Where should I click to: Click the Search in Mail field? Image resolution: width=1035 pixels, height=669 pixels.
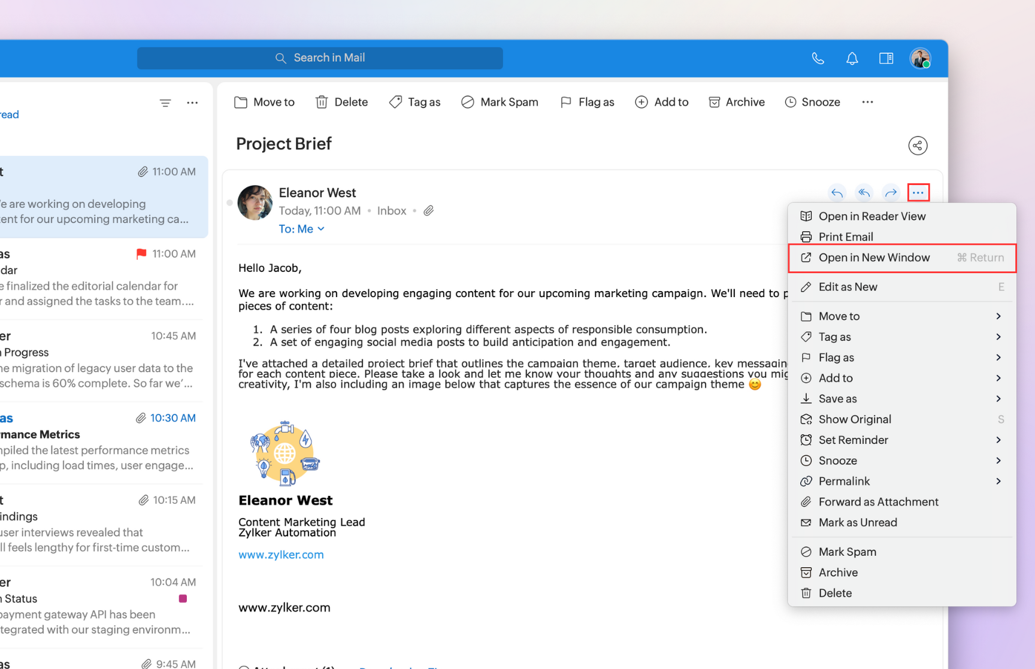tap(320, 58)
